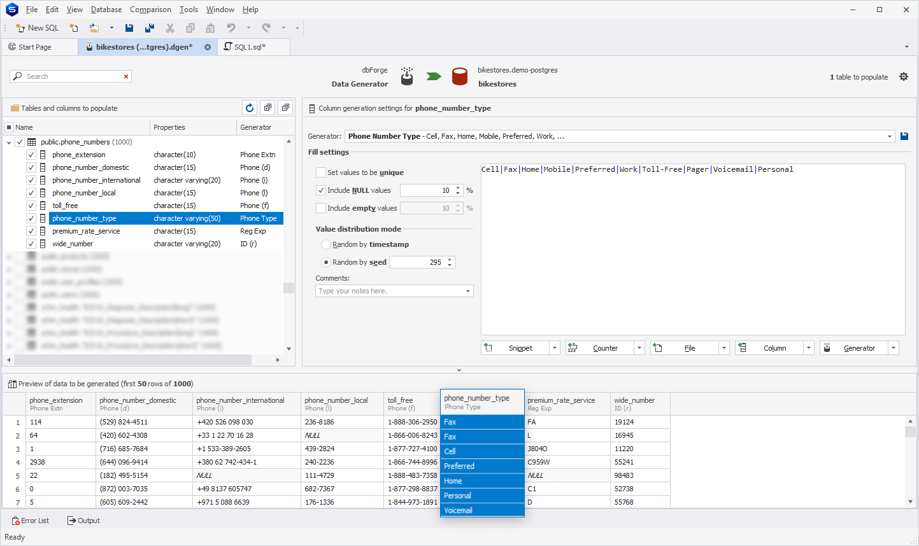The width and height of the screenshot is (919, 546).
Task: Open the Tools menu
Action: [189, 10]
